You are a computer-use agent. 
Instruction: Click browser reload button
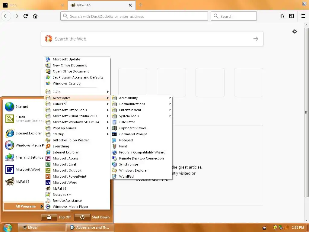click(26, 16)
